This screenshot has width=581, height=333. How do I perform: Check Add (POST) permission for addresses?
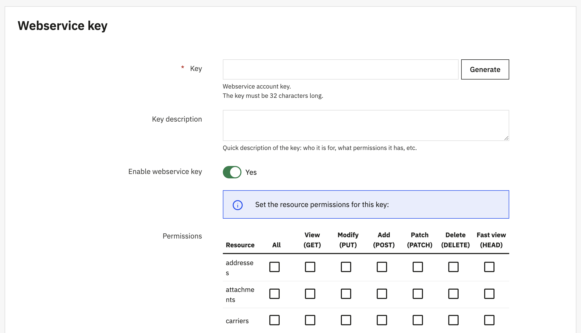382,267
